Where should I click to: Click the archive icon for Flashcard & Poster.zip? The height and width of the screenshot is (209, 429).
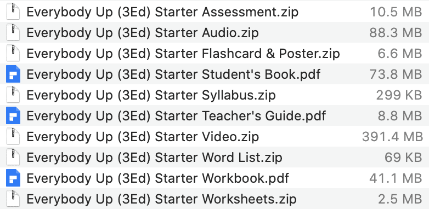click(x=13, y=53)
